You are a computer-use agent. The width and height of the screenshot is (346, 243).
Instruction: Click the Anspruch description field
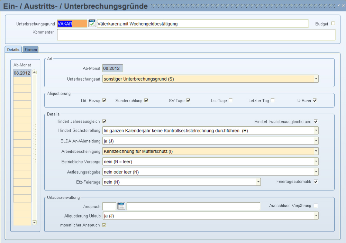(x=193, y=206)
